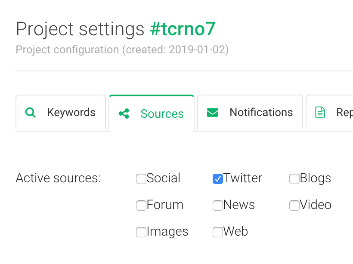The image size is (353, 264).
Task: Click the document icon on the Reports tab
Action: click(x=320, y=111)
